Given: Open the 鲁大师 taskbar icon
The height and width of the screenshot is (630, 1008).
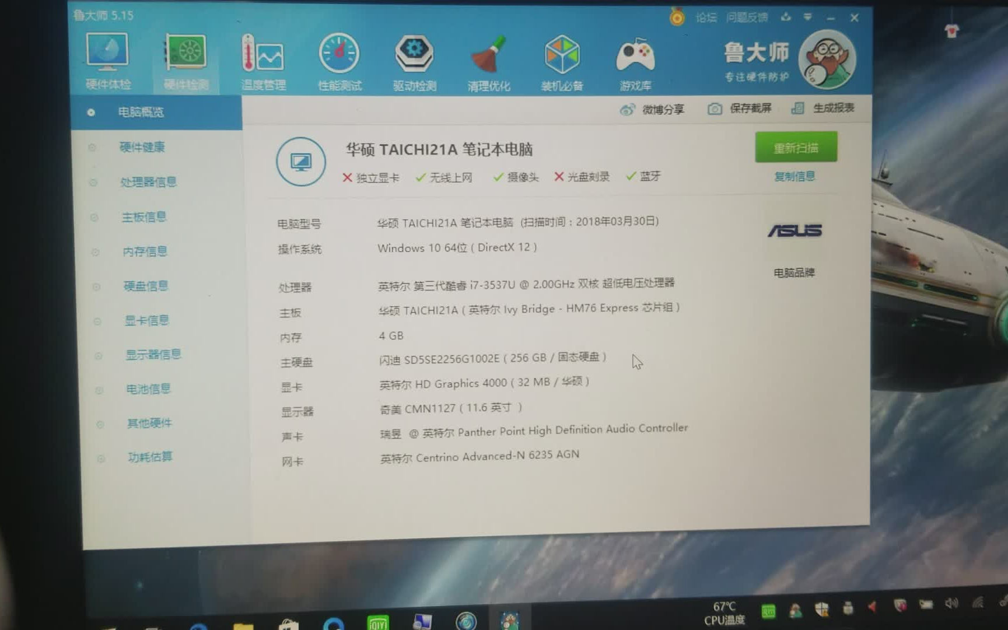Looking at the screenshot, I should (510, 621).
